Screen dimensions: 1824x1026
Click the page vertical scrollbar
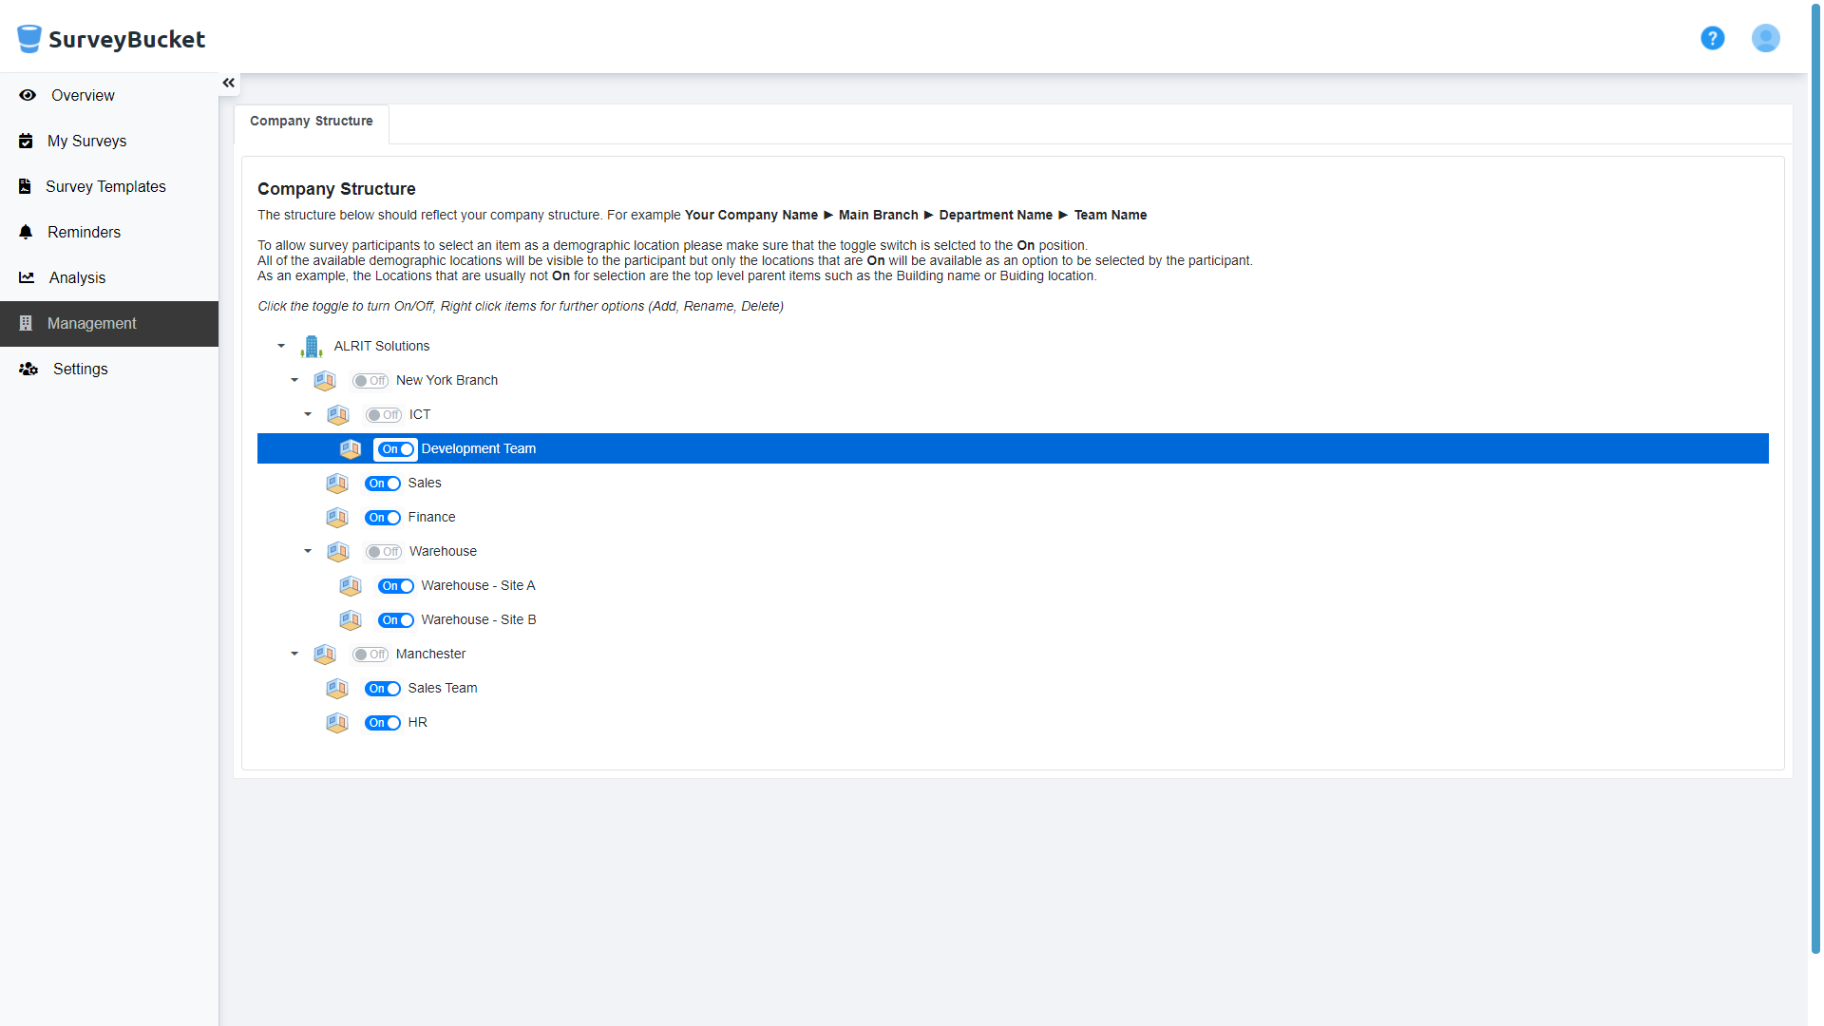click(1815, 480)
